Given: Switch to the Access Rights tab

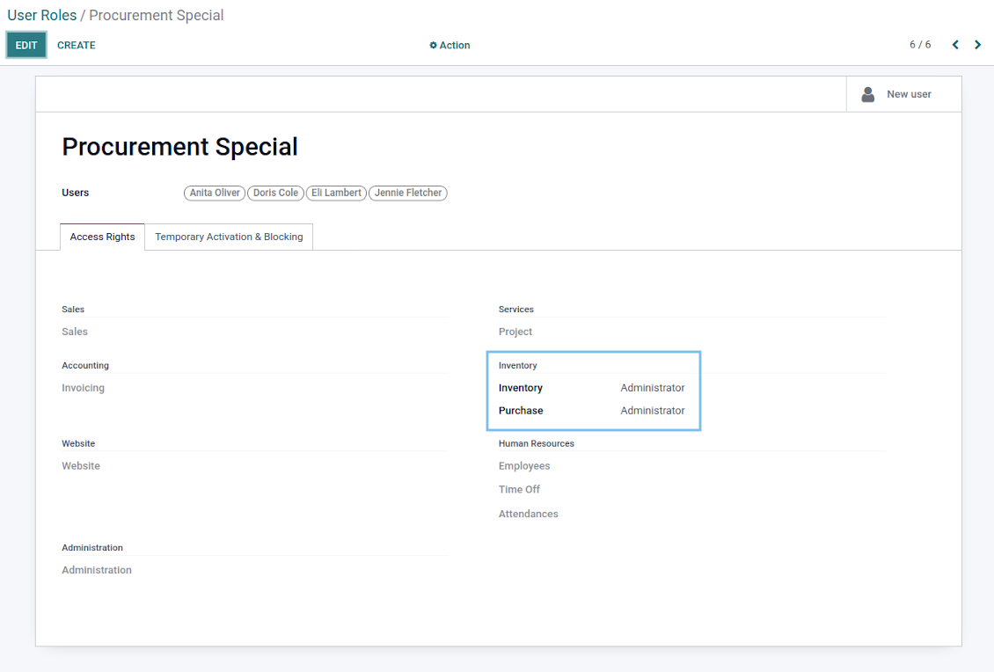Looking at the screenshot, I should point(102,237).
